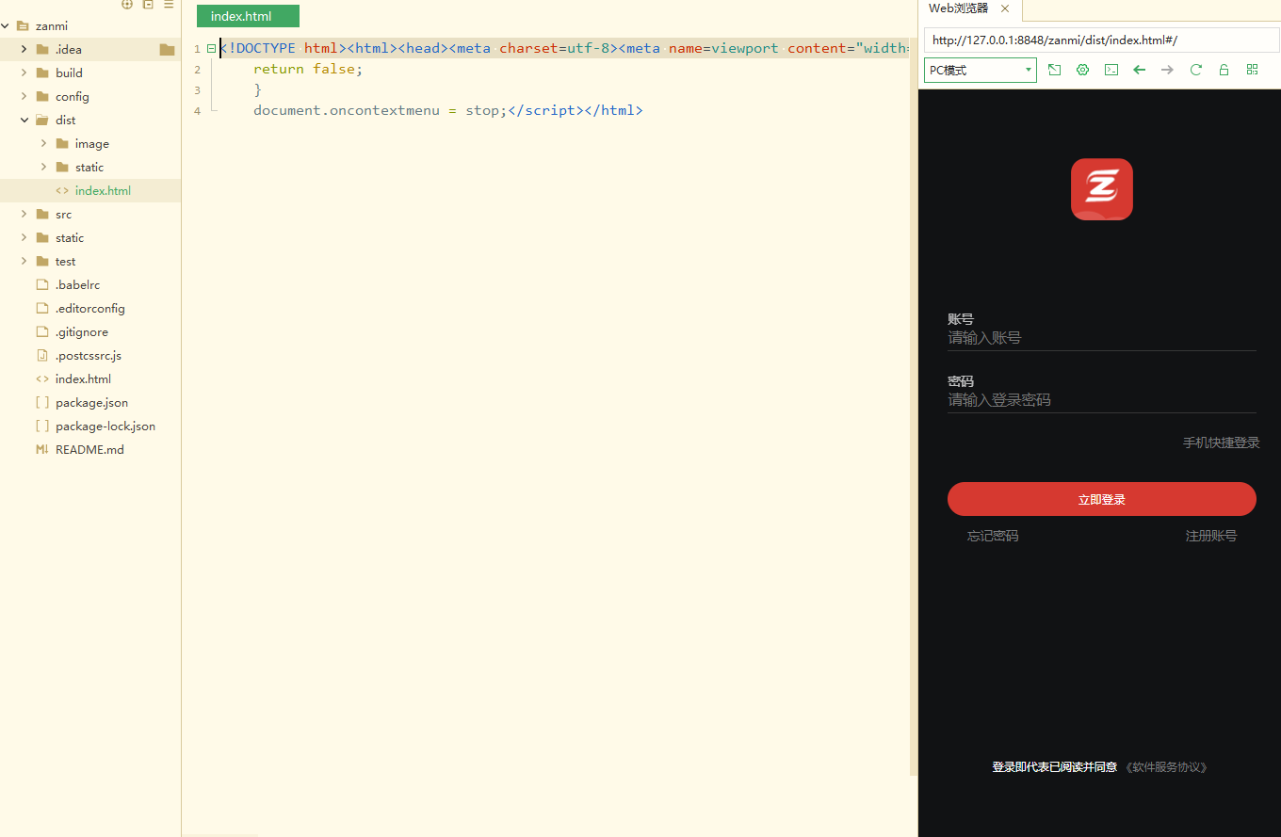Select the open-in-external-browser icon
Screen dimensions: 1281x837
click(1054, 69)
